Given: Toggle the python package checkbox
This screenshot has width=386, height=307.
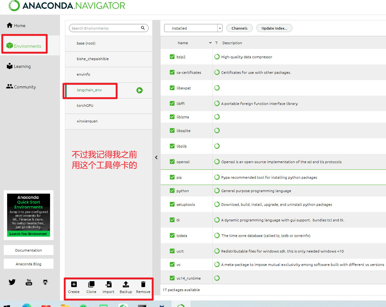Looking at the screenshot, I should tap(172, 191).
